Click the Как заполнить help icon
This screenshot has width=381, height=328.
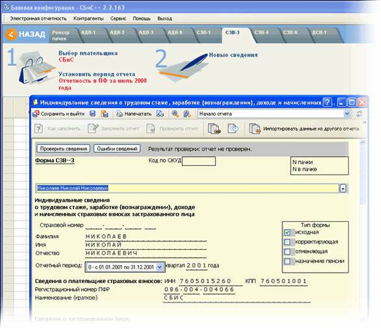pos(38,129)
